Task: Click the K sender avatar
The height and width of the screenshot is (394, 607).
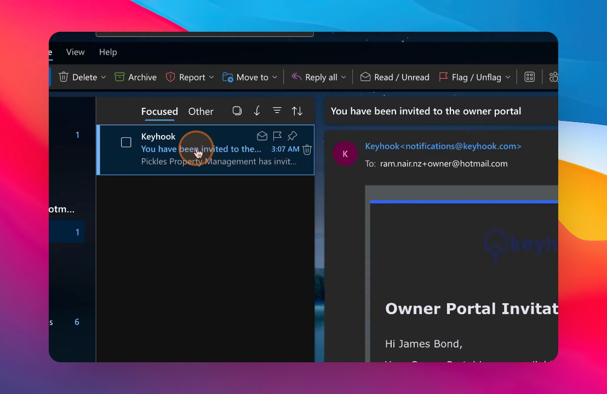Action: pyautogui.click(x=345, y=154)
